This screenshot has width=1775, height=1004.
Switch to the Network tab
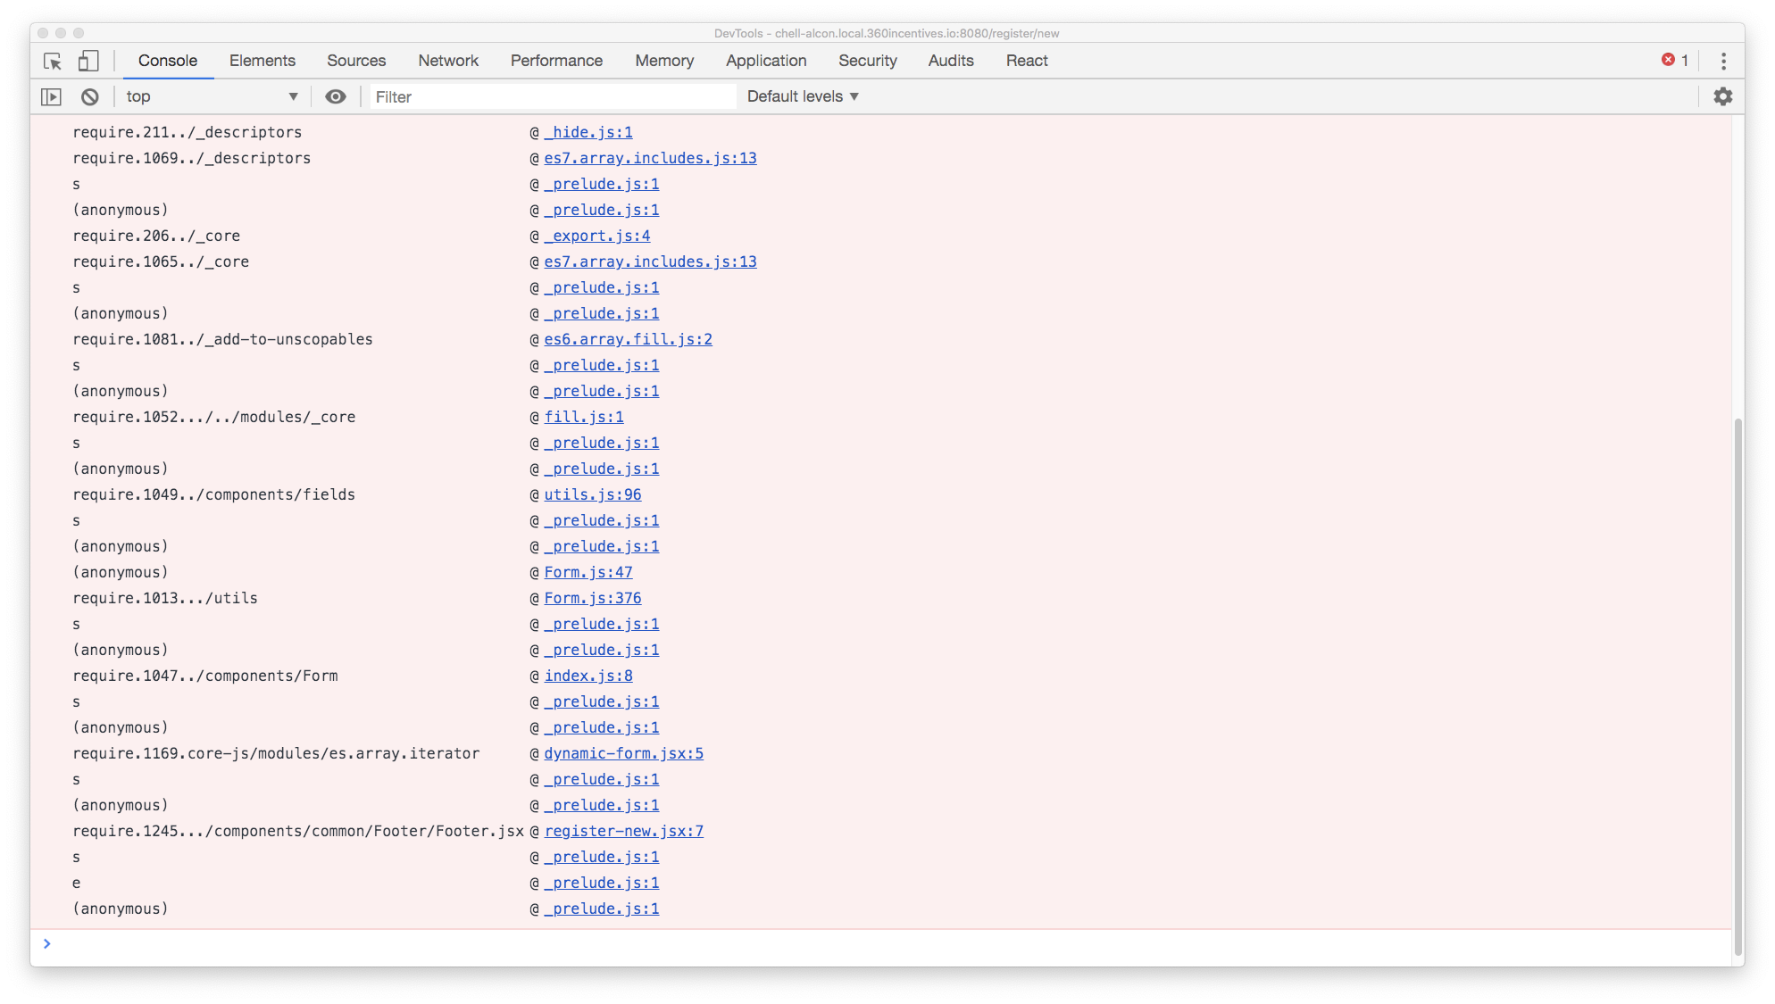tap(448, 61)
